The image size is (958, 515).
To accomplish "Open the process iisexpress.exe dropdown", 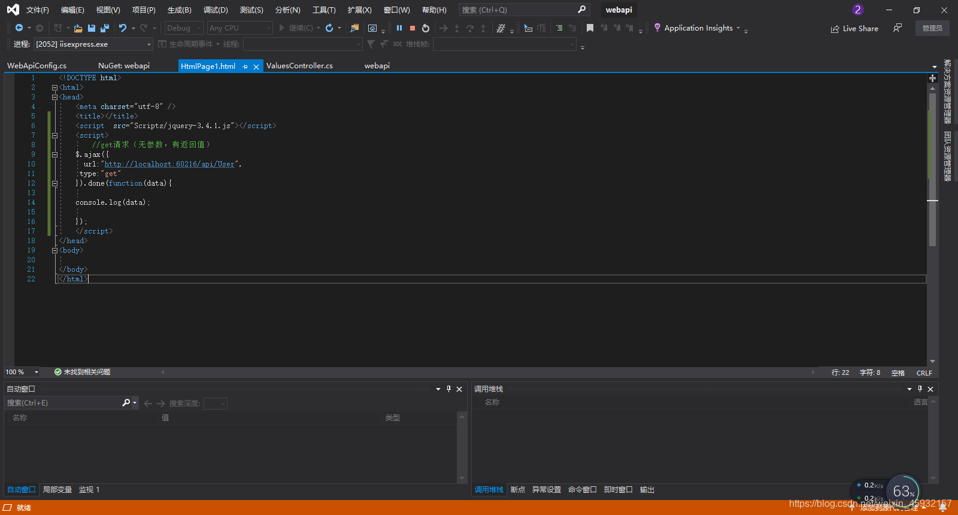I will [x=93, y=44].
